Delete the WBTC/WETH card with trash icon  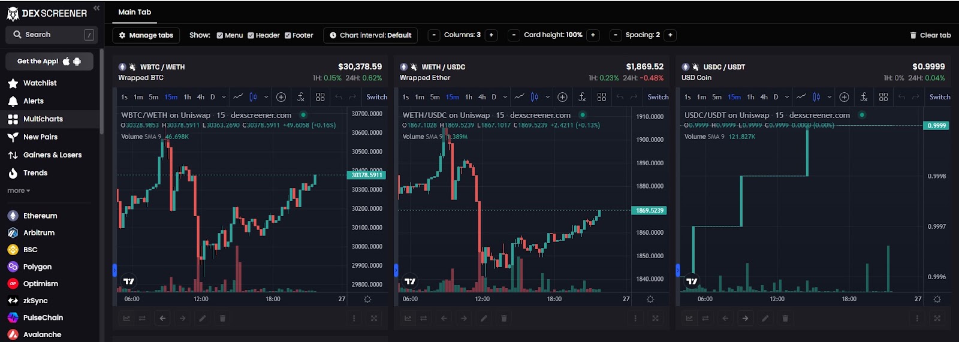(222, 318)
